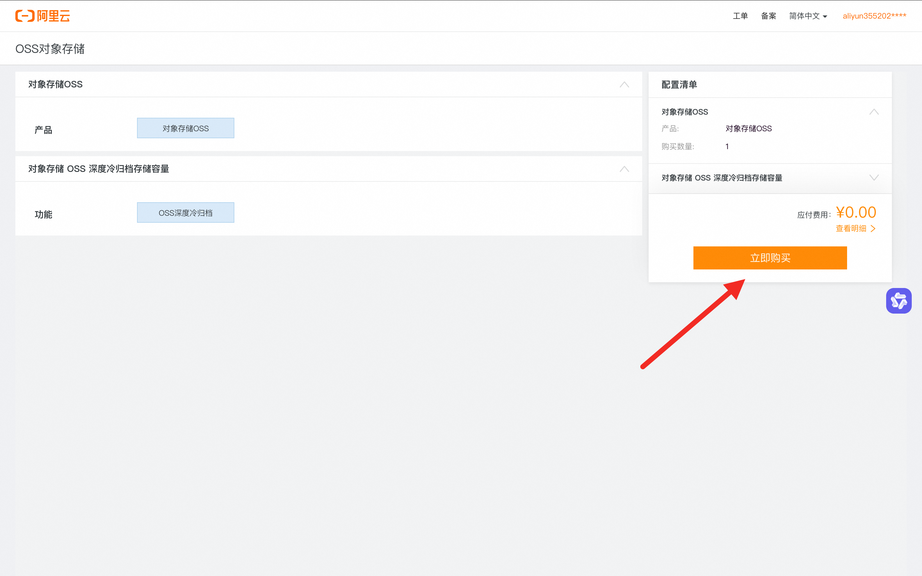922x576 pixels.
Task: Collapse 对象存储OSS in the 配置清单 panel
Action: click(874, 112)
